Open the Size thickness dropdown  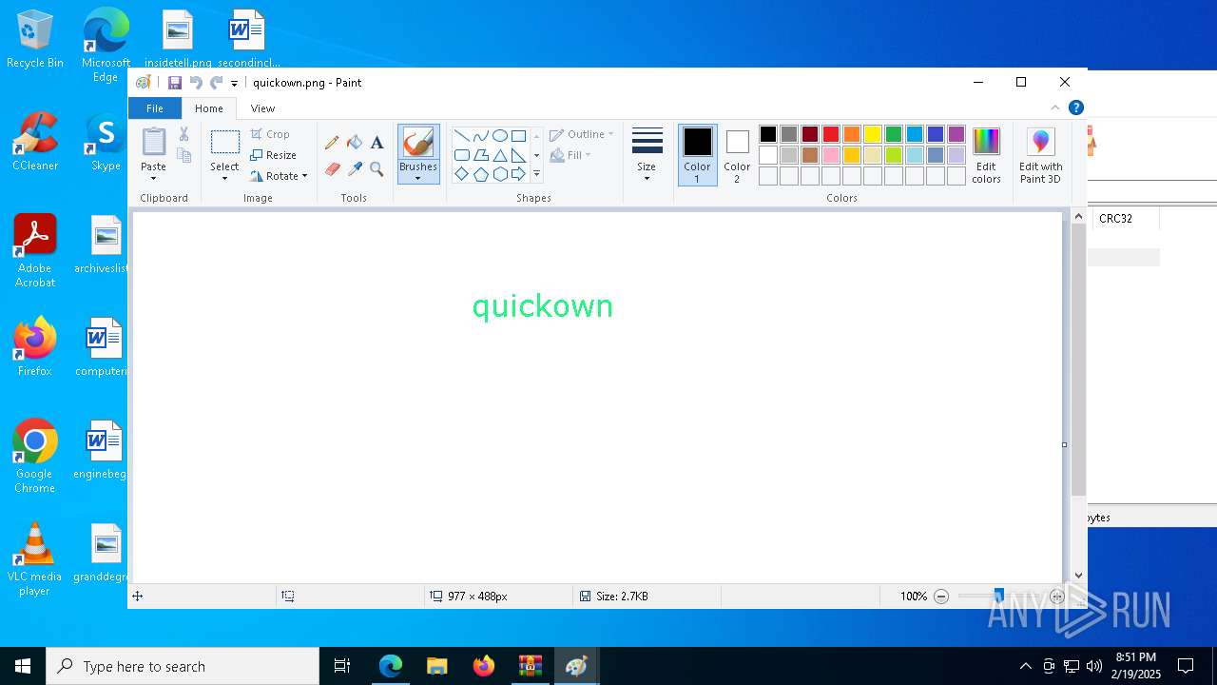pos(647,155)
